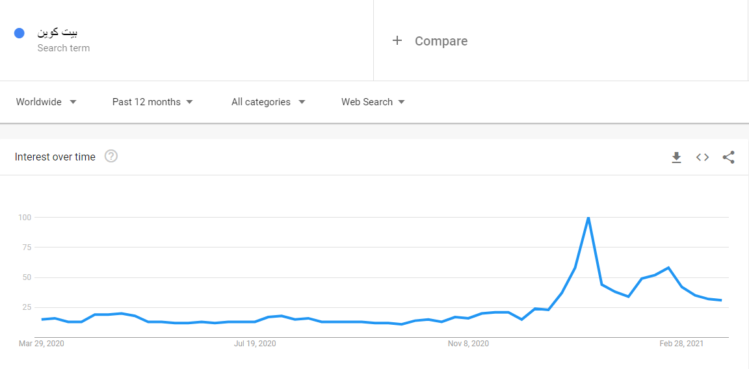Open the Past 12 months time range
The height and width of the screenshot is (369, 749).
(x=152, y=102)
